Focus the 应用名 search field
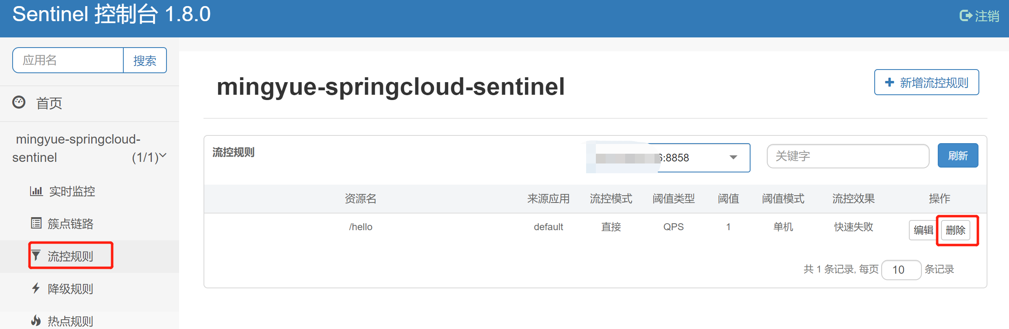This screenshot has width=1009, height=329. coord(68,60)
